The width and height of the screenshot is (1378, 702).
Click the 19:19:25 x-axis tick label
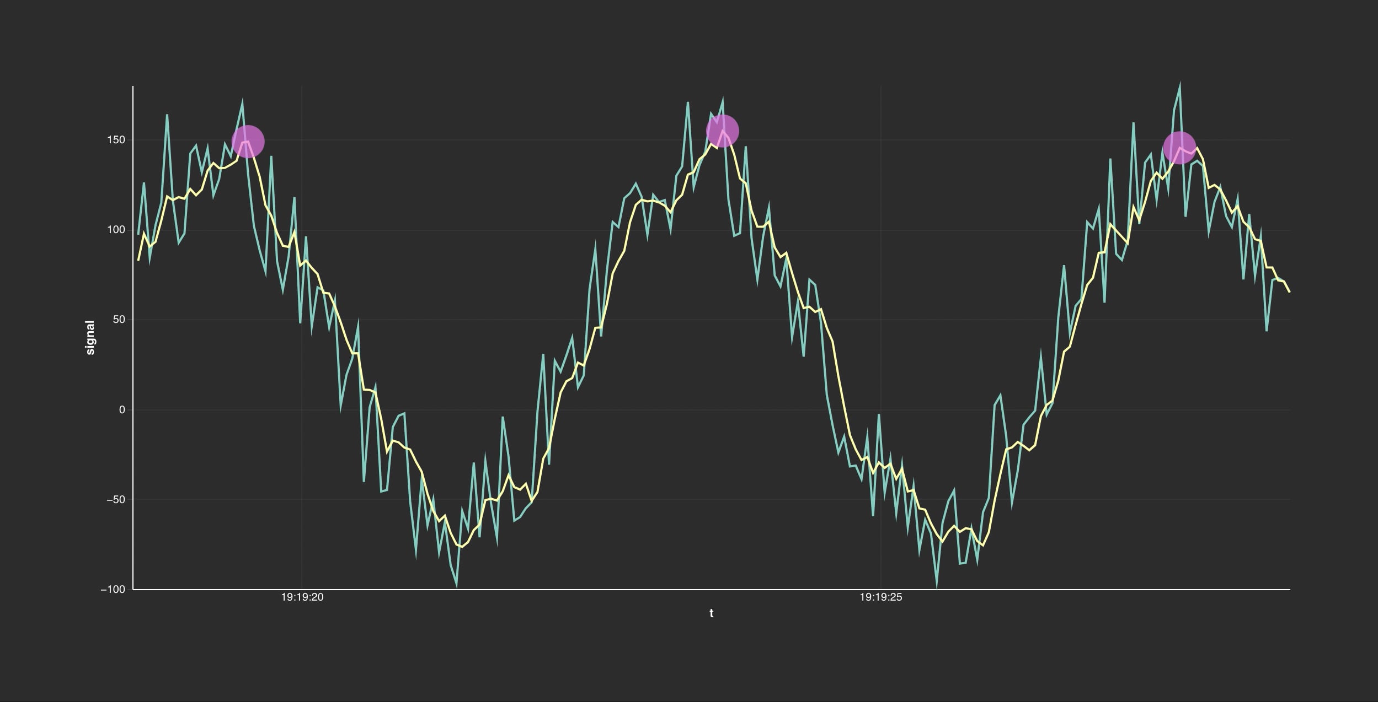point(881,597)
